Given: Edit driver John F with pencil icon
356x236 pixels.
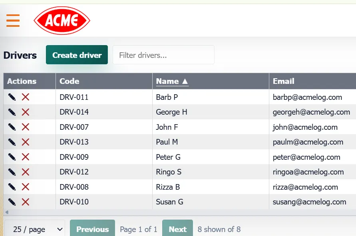Looking at the screenshot, I should [x=12, y=127].
